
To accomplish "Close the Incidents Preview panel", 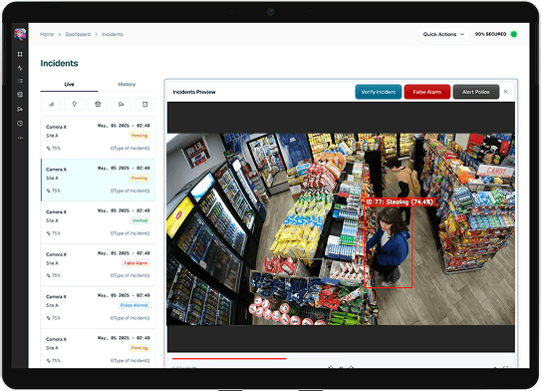I will [x=506, y=92].
